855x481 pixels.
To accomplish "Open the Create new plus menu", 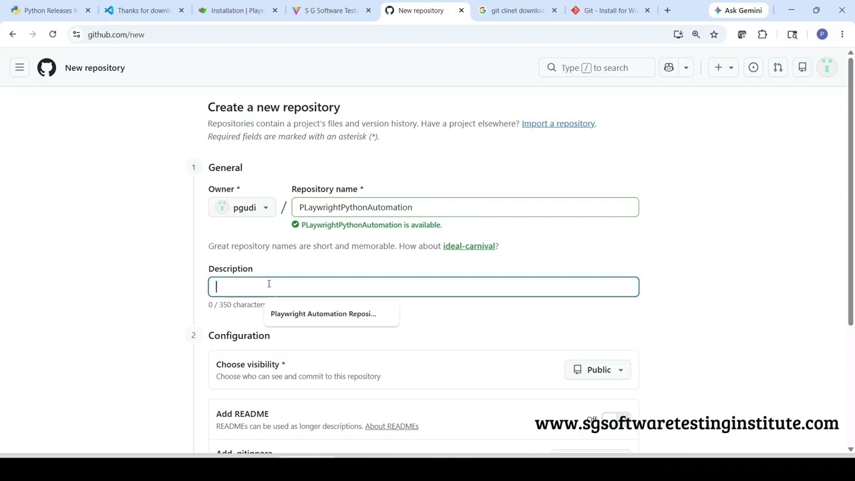I will (723, 67).
